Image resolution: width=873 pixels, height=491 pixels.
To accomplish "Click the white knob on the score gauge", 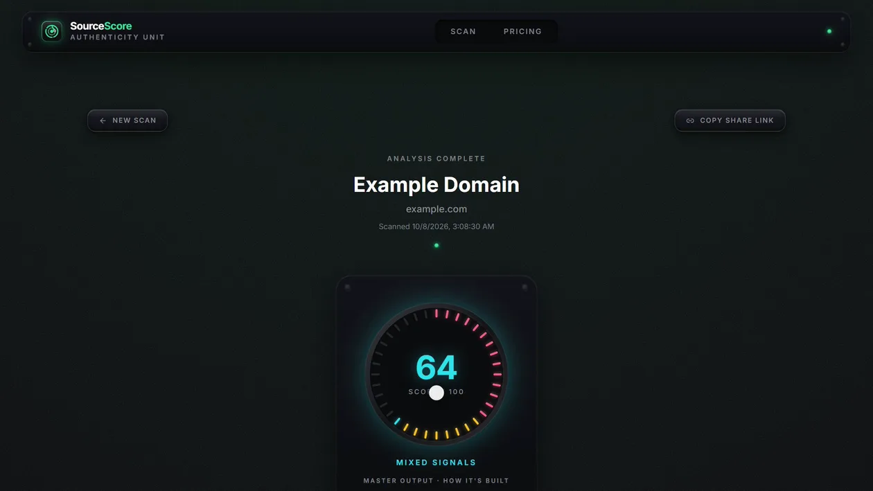I will tap(436, 393).
